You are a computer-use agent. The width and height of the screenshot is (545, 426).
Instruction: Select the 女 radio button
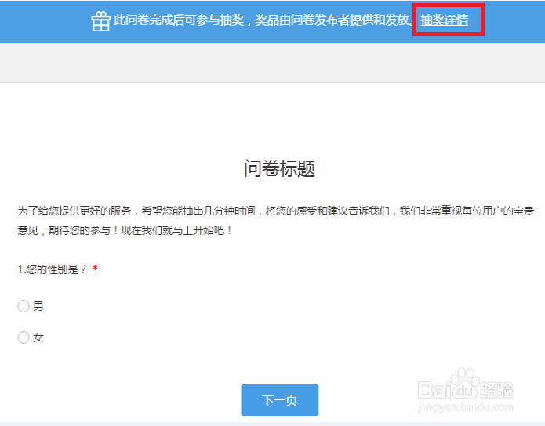[x=24, y=338]
